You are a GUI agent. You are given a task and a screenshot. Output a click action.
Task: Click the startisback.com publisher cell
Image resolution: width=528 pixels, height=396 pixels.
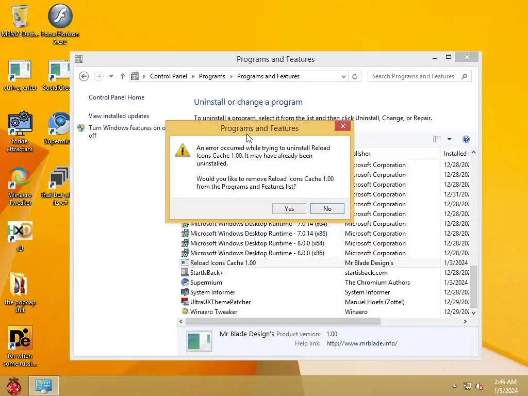[x=366, y=272]
